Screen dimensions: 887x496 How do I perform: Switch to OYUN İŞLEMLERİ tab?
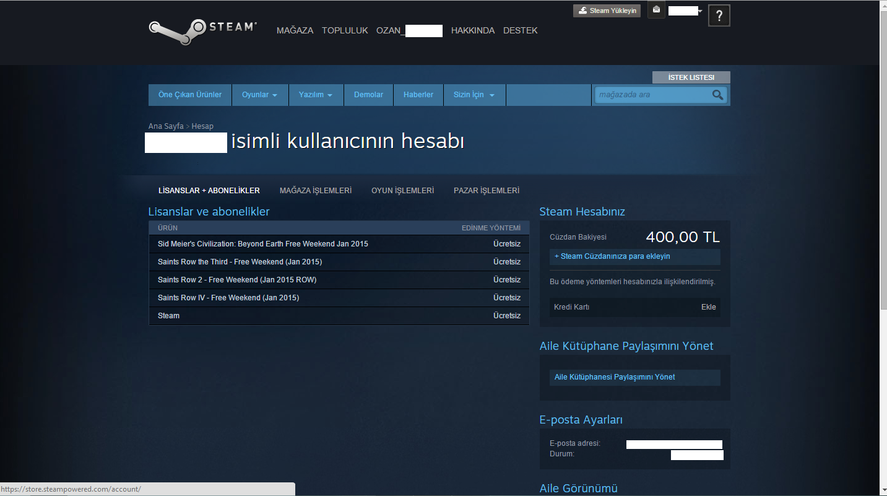[402, 191]
